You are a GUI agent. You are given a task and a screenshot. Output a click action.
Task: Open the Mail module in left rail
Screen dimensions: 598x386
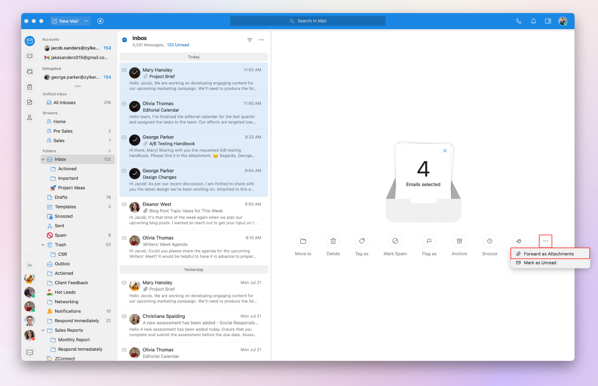30,41
